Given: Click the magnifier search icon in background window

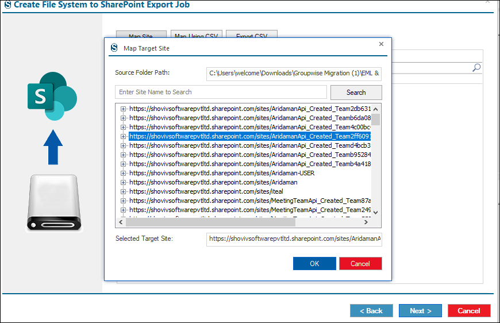Looking at the screenshot, I should [x=476, y=67].
